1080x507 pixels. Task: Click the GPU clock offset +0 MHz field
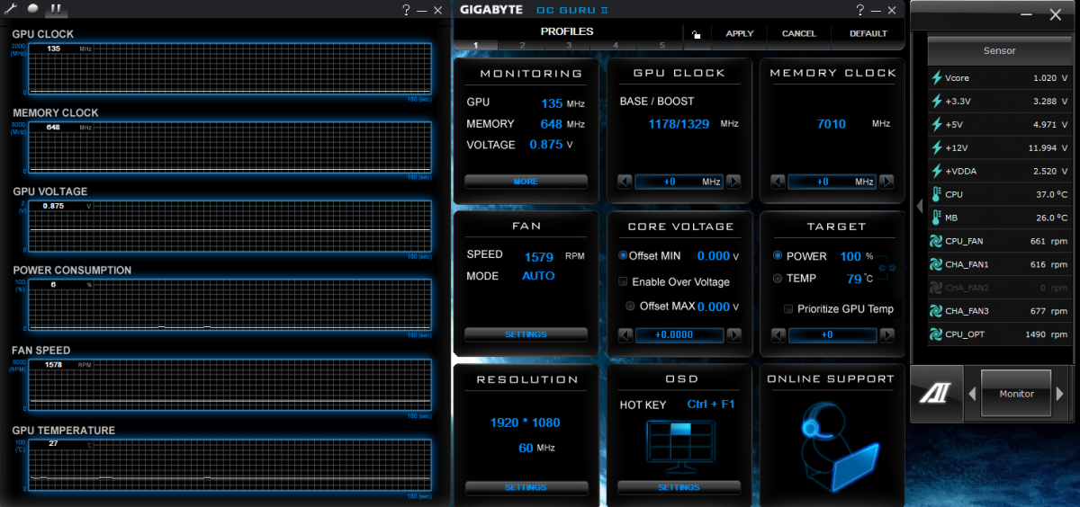click(x=679, y=182)
